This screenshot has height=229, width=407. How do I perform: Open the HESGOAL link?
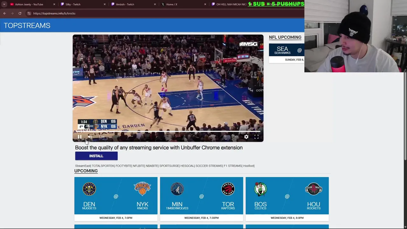[187, 166]
